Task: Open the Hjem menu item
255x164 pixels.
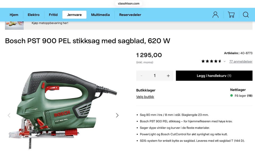Action: coord(14,15)
